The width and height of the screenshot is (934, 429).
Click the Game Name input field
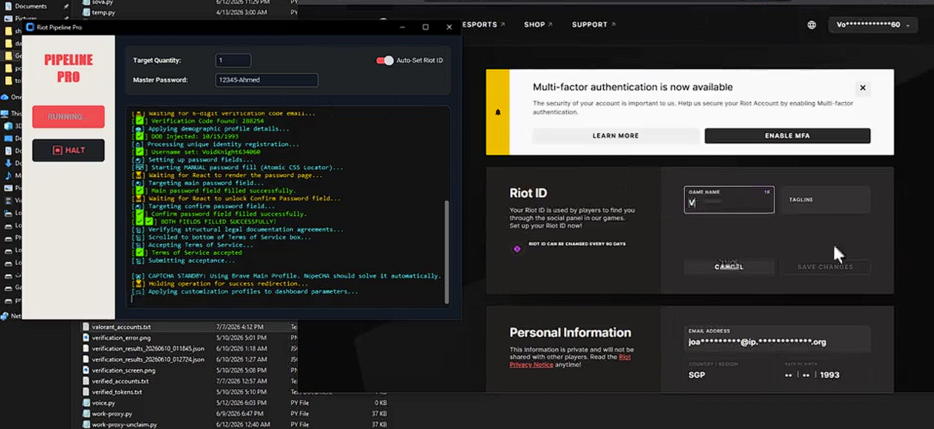(729, 200)
